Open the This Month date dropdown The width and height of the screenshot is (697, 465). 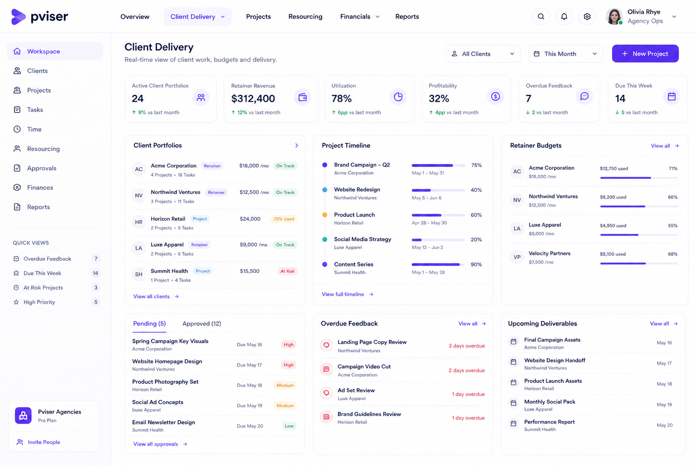tap(565, 54)
